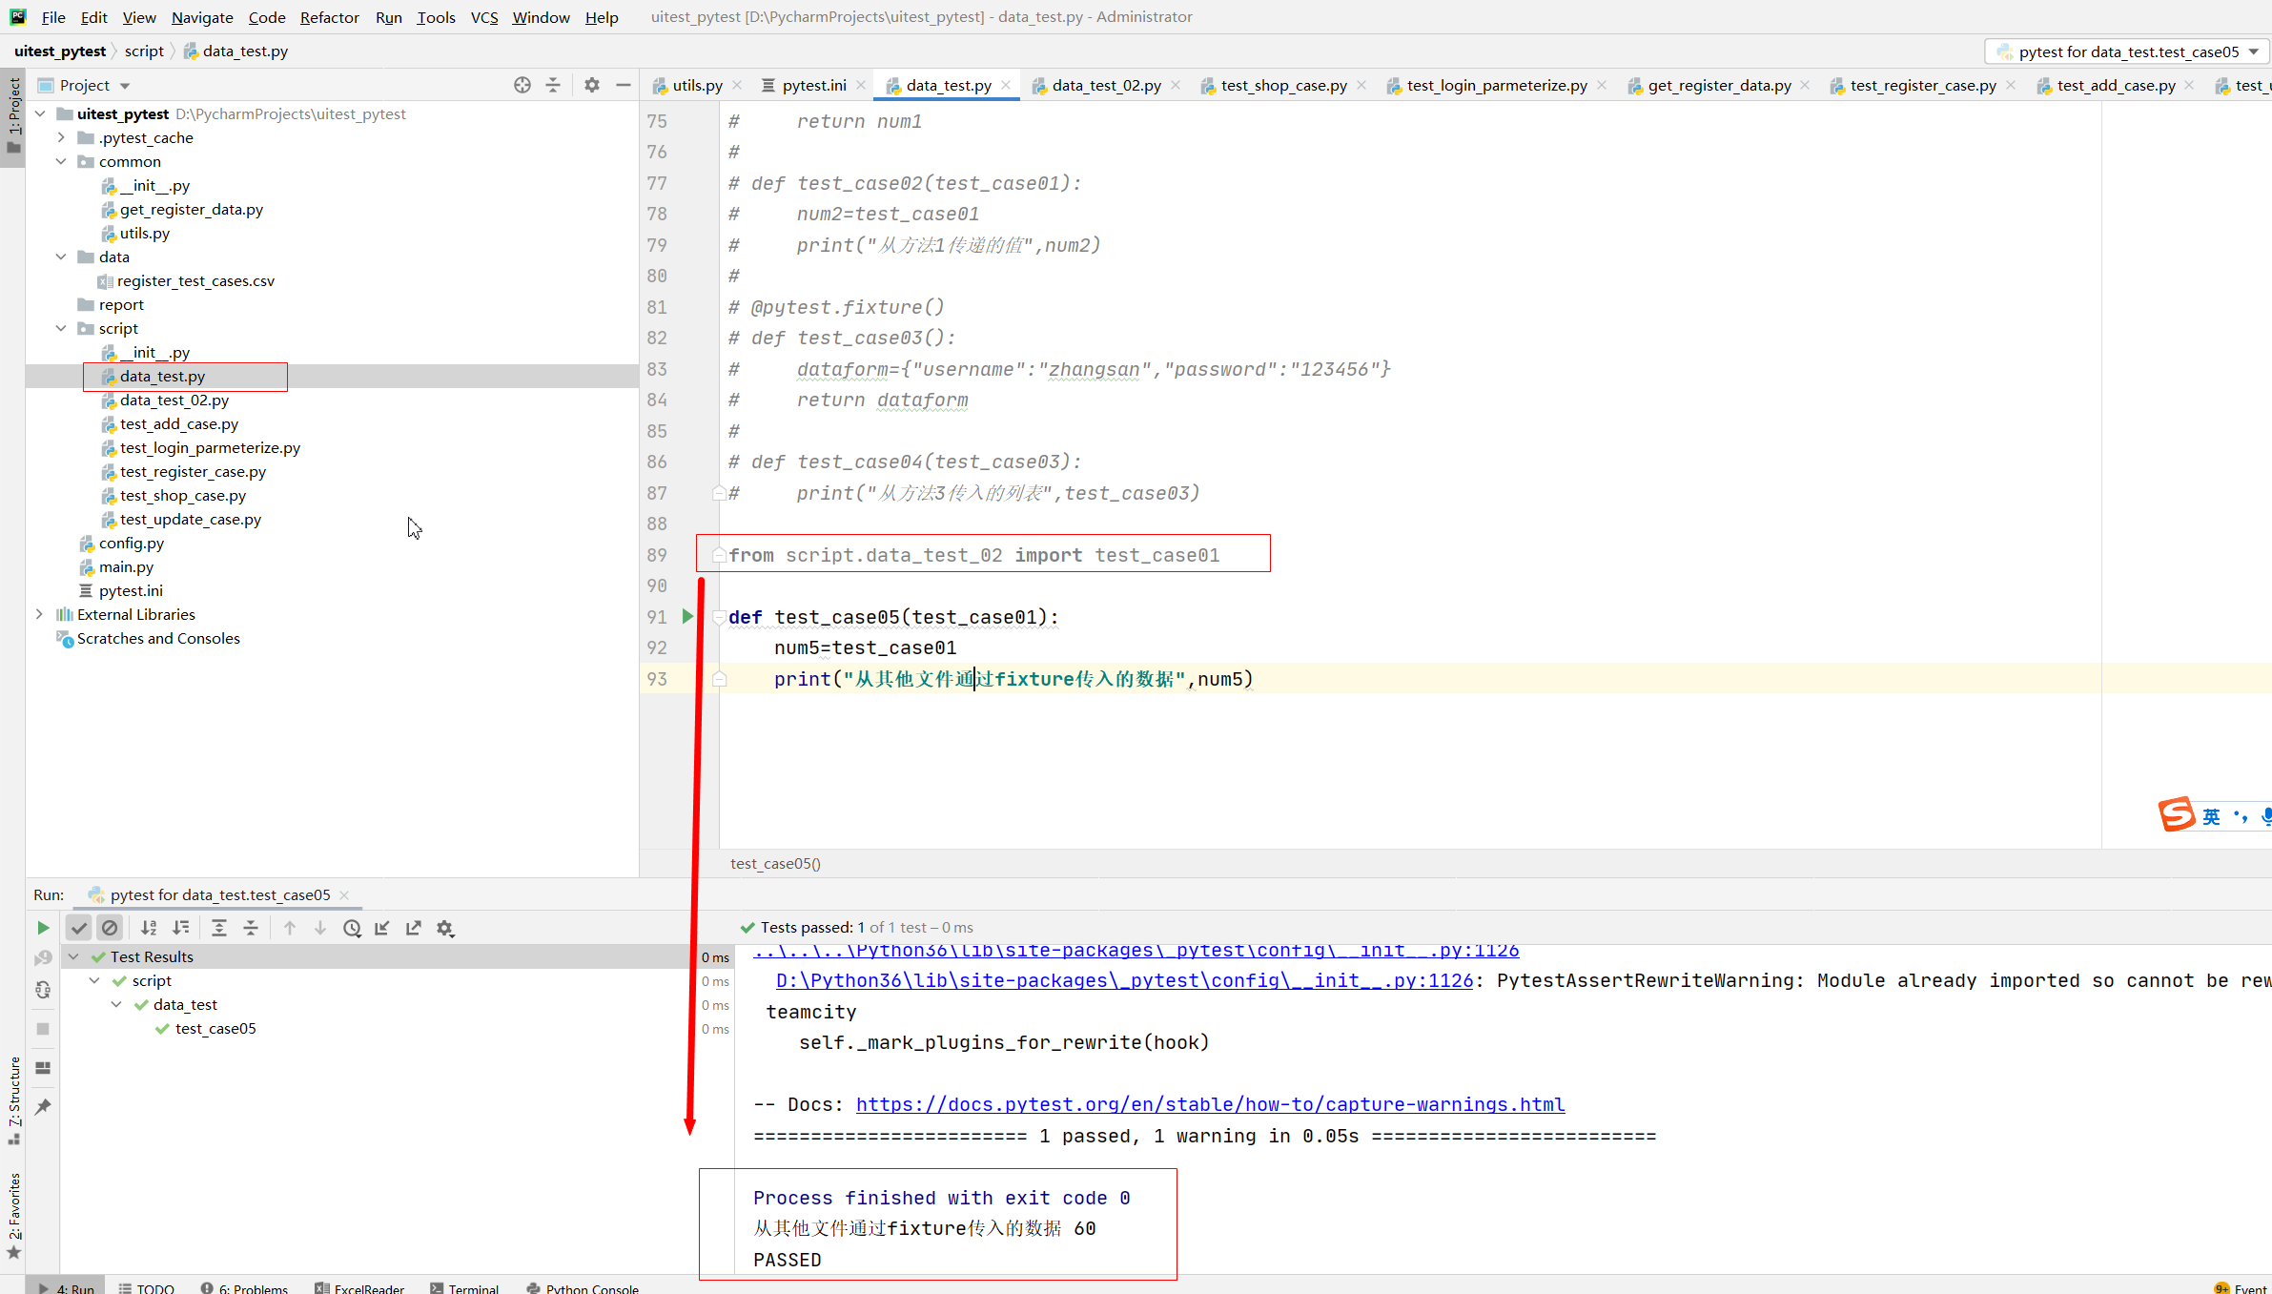Click the Sogou input method language indicator
Screen dimensions: 2272x1294
click(2211, 816)
